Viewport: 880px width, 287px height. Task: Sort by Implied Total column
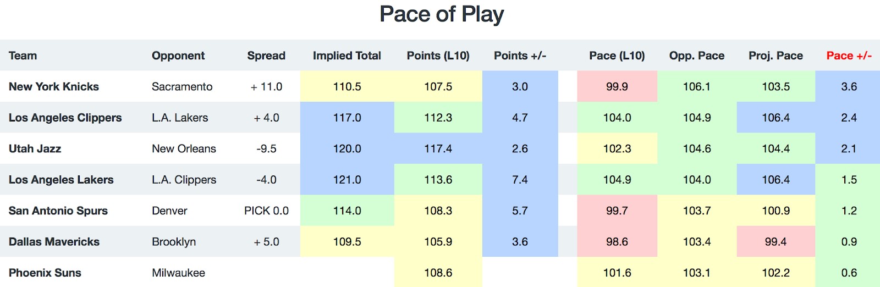point(347,56)
